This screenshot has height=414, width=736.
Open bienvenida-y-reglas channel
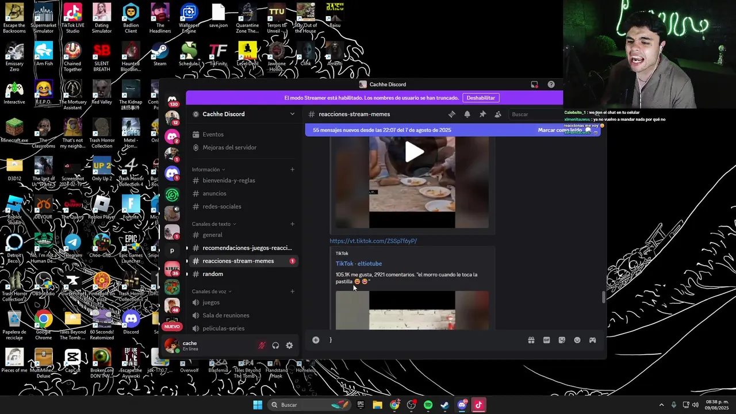pyautogui.click(x=244, y=181)
